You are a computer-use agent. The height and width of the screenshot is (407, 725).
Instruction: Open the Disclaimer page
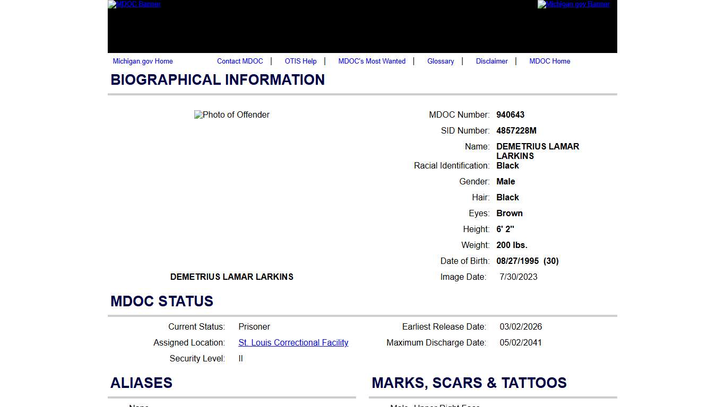491,61
